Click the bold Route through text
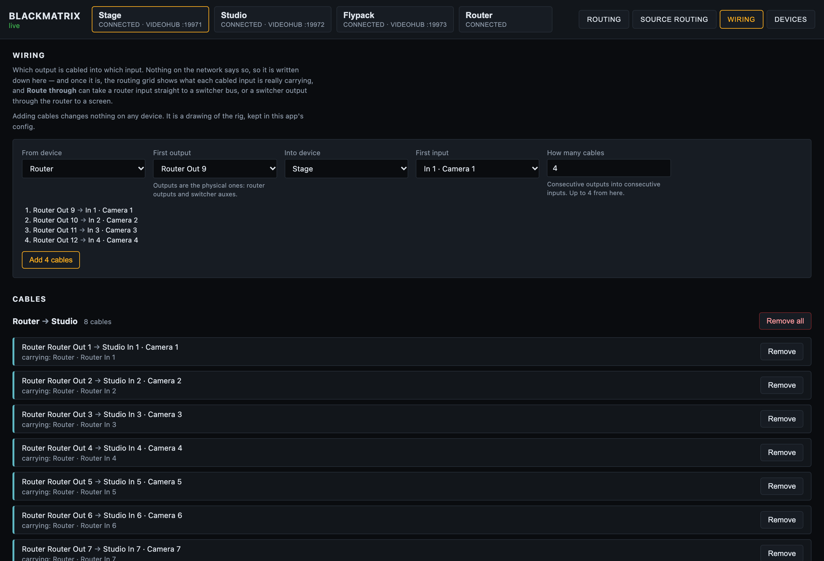The height and width of the screenshot is (561, 824). click(x=51, y=90)
